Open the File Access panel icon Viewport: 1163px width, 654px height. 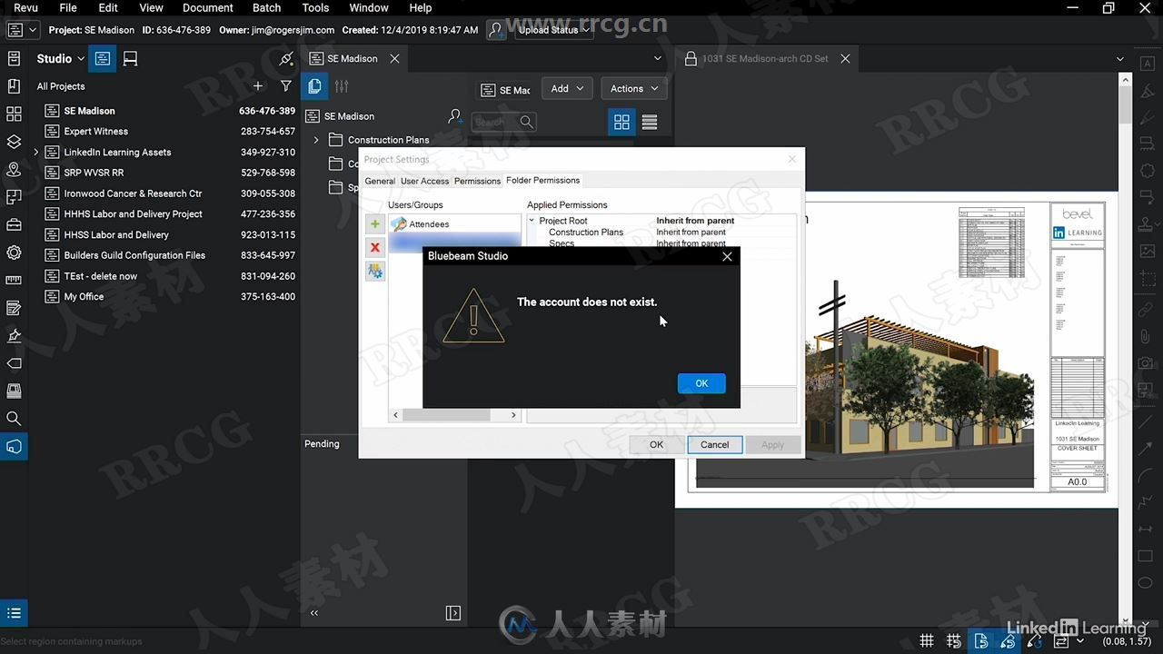pos(14,59)
